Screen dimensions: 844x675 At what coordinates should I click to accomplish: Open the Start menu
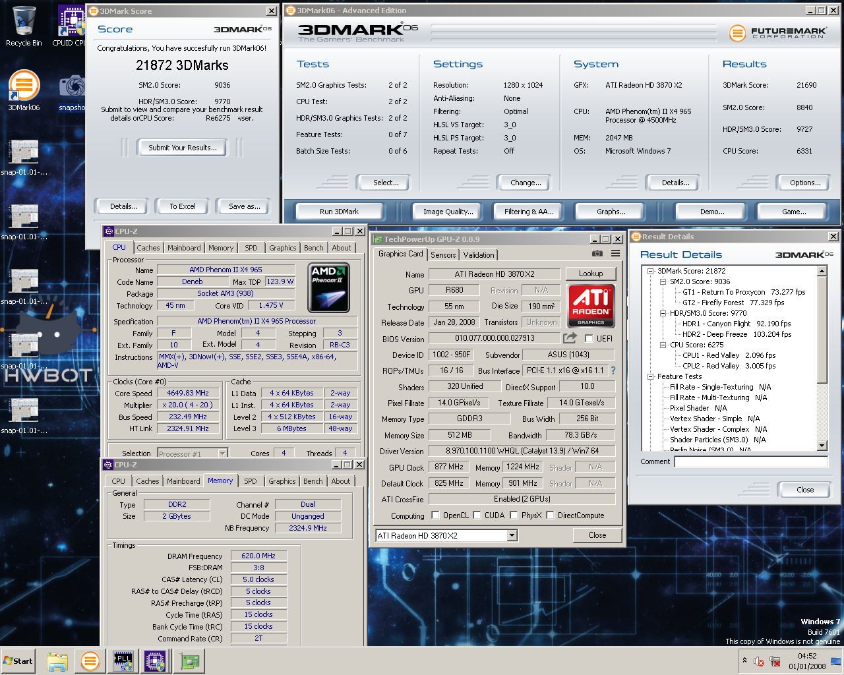pos(18,661)
